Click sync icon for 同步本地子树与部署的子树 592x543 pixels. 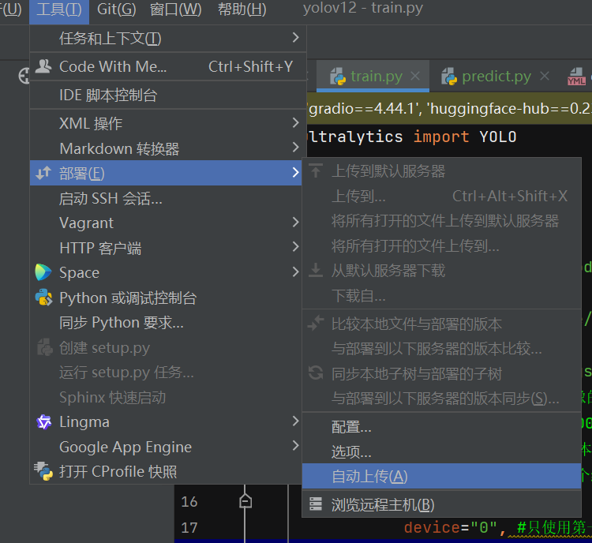click(316, 373)
